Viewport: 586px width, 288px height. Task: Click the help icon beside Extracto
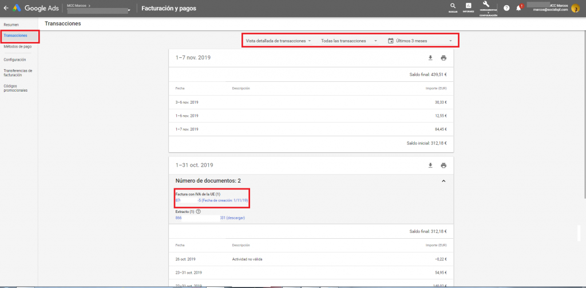[x=198, y=211]
